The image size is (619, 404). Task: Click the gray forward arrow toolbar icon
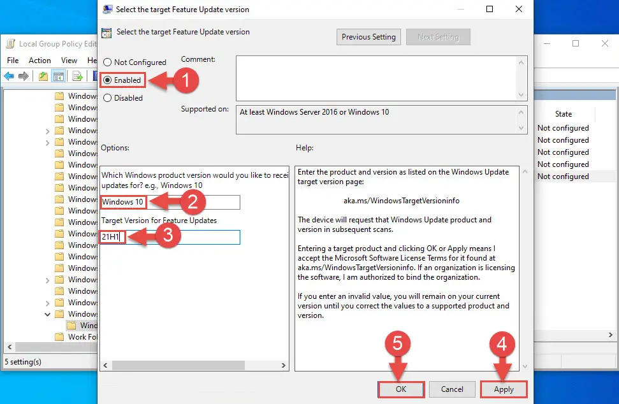click(24, 76)
